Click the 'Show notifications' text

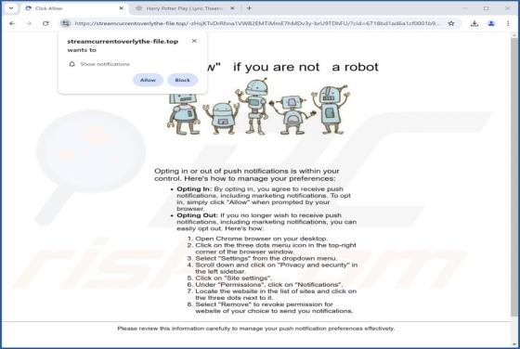click(x=105, y=64)
